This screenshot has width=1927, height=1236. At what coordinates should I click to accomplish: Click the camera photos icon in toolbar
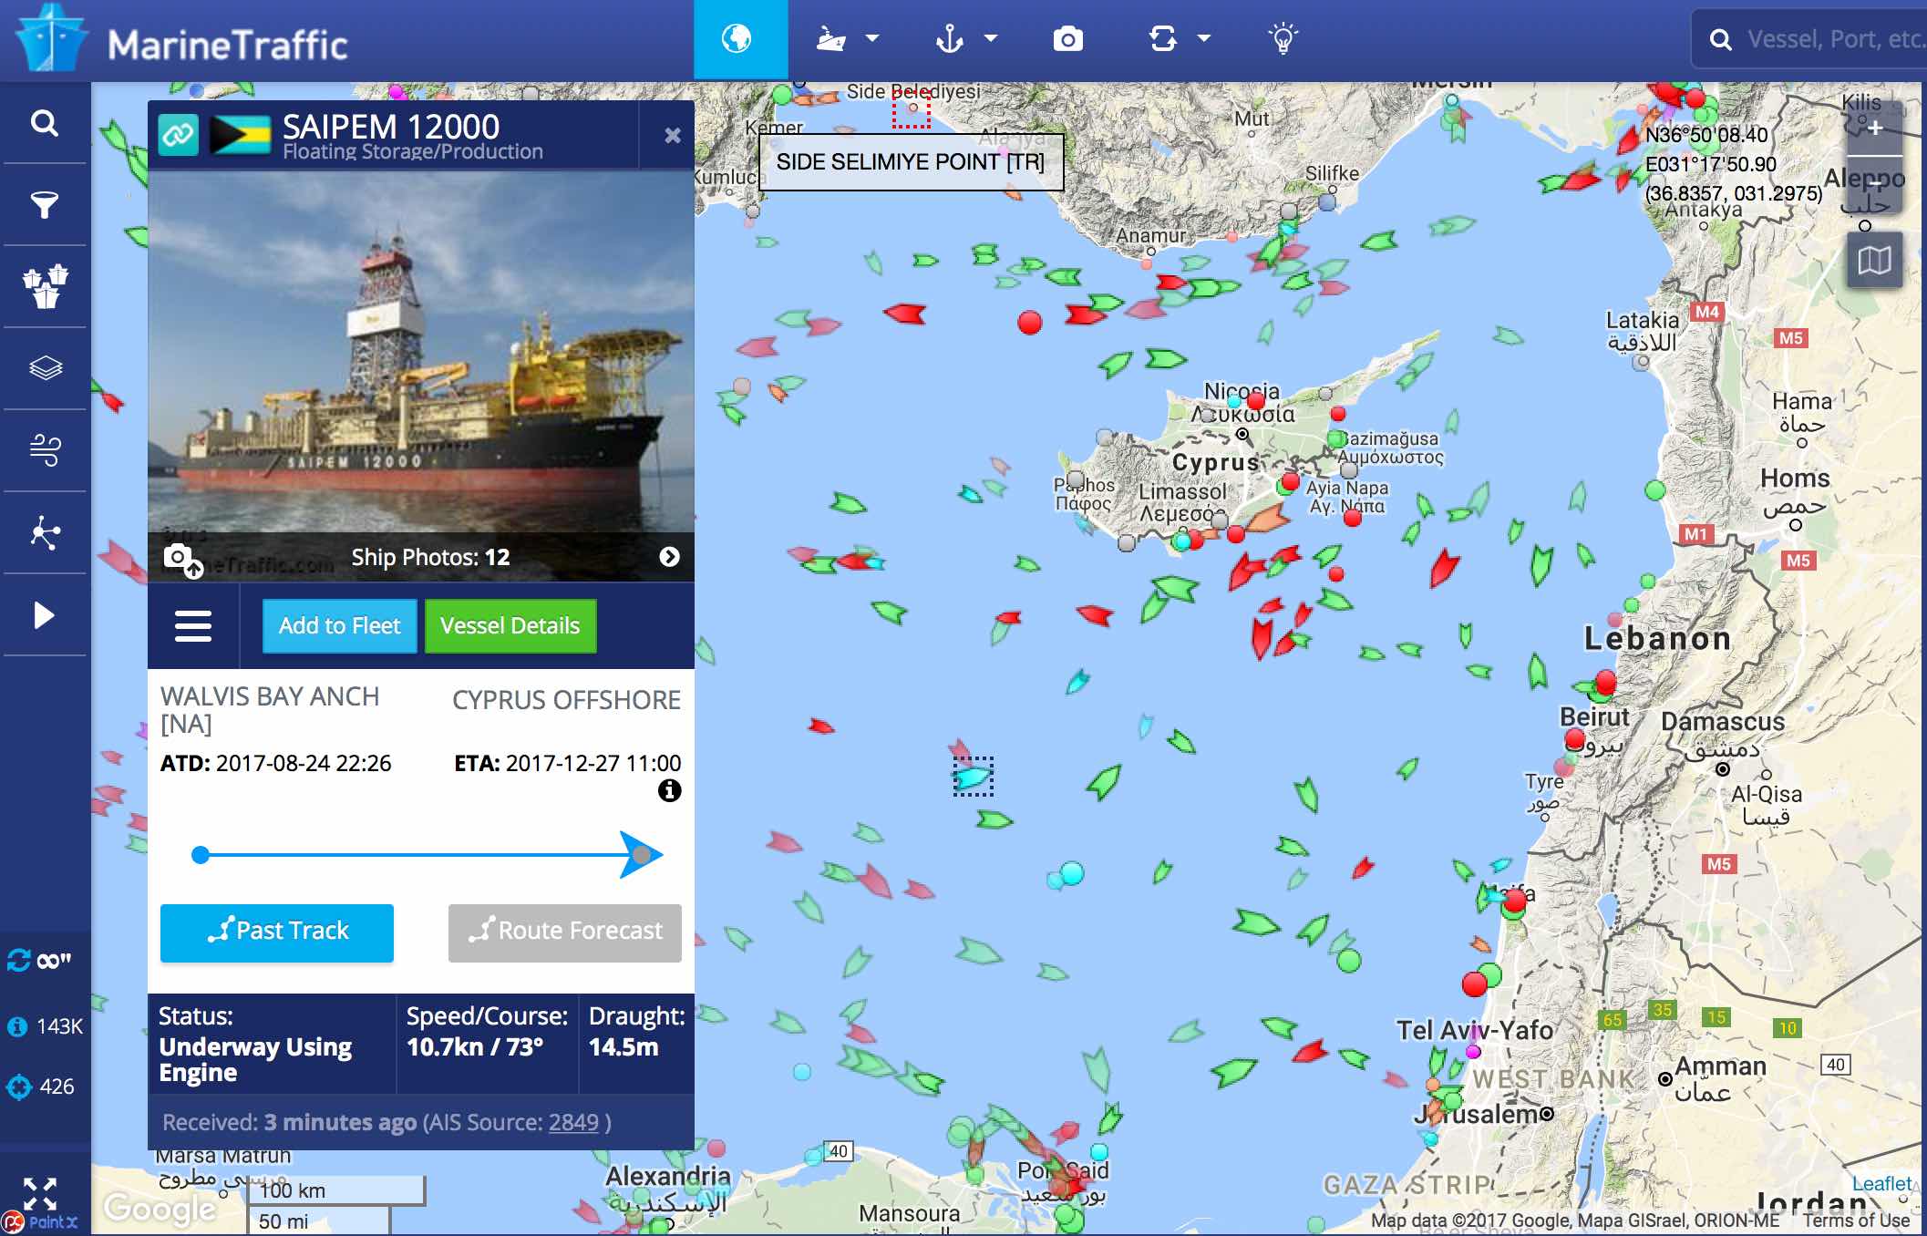[x=1067, y=39]
